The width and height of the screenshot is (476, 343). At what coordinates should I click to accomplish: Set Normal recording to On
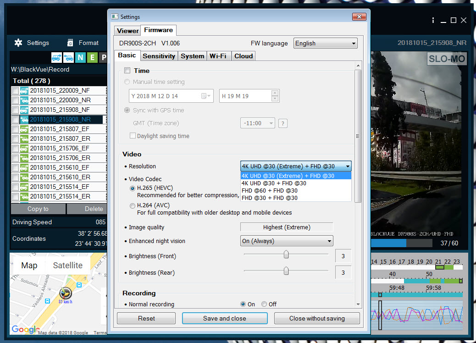click(x=243, y=304)
